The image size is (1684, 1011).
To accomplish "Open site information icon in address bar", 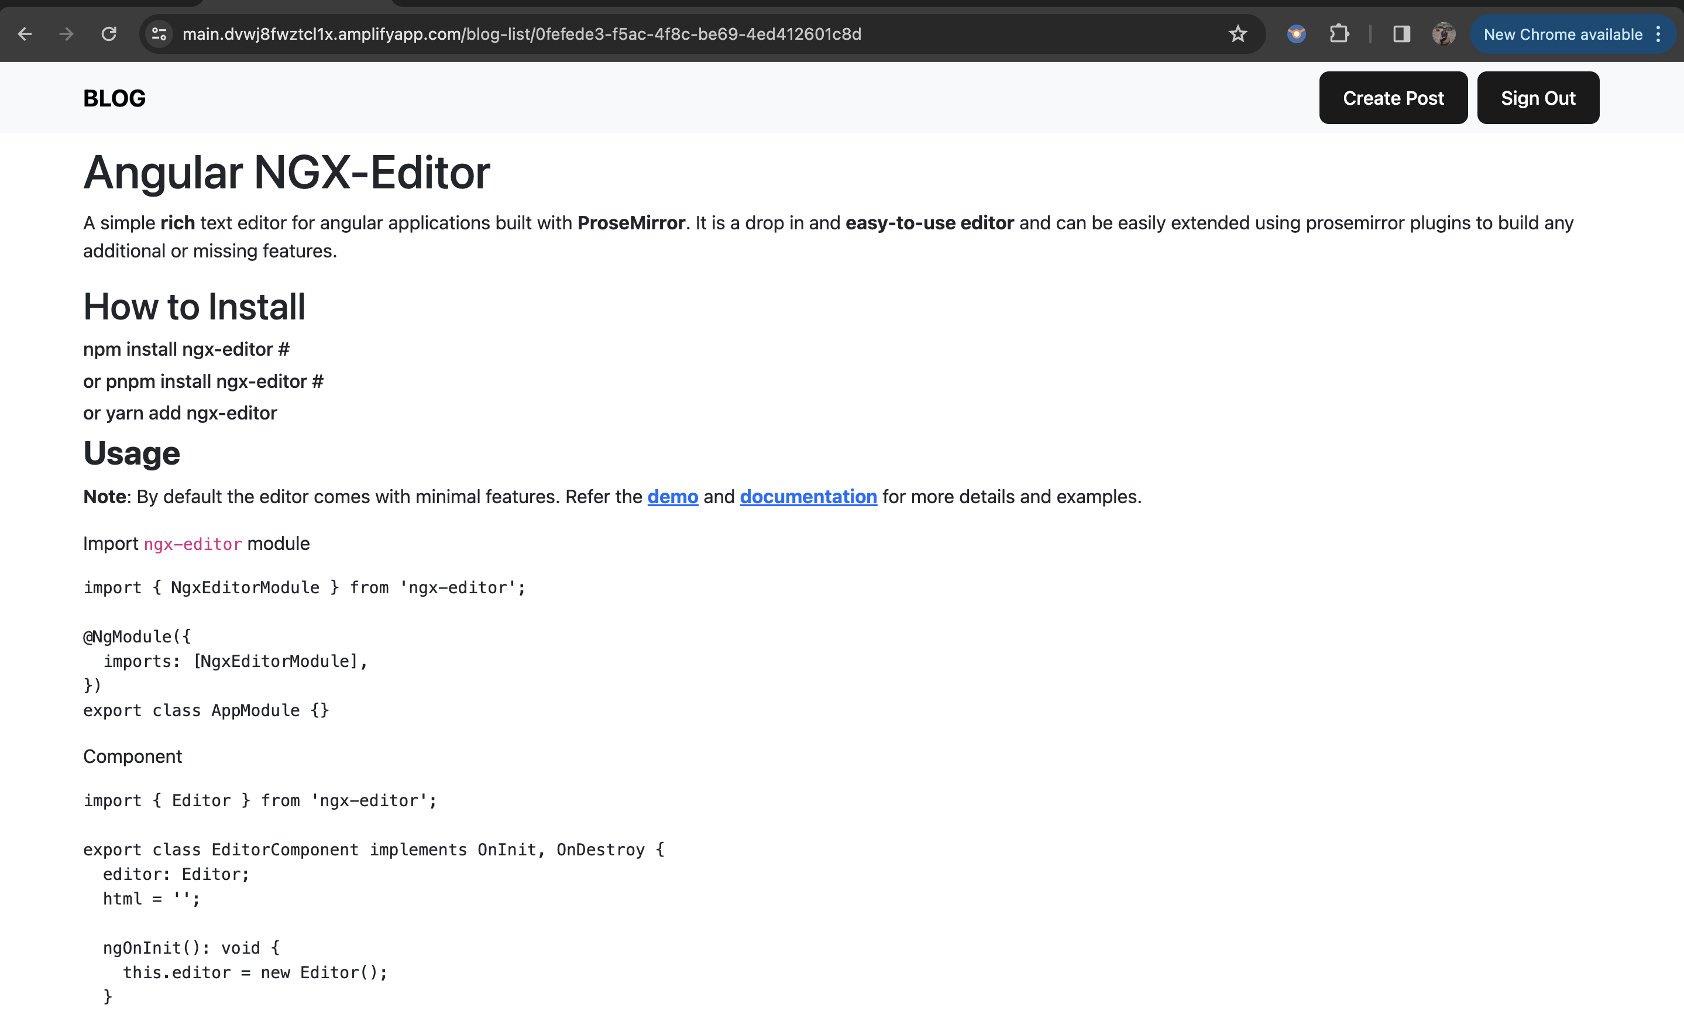I will pyautogui.click(x=159, y=34).
